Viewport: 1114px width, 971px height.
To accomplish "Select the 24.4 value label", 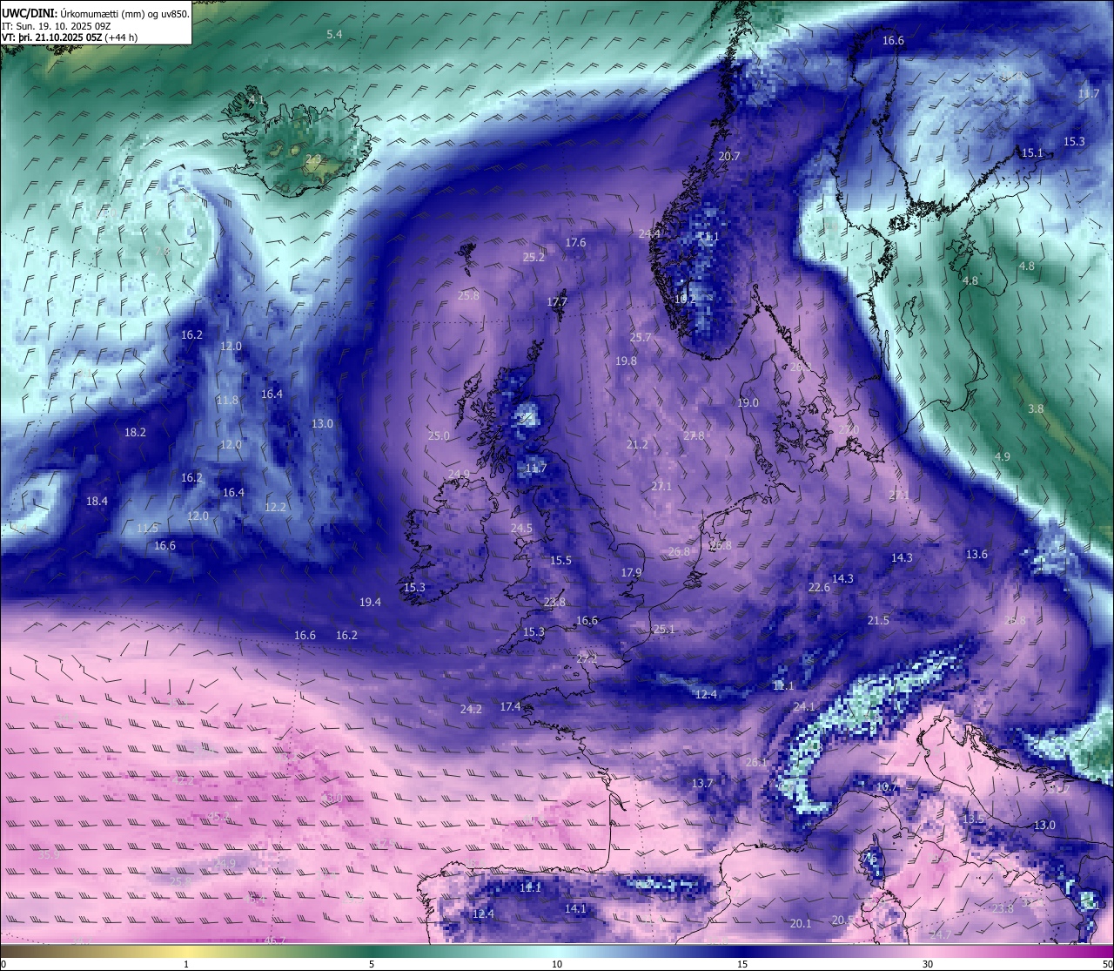I will tap(649, 233).
